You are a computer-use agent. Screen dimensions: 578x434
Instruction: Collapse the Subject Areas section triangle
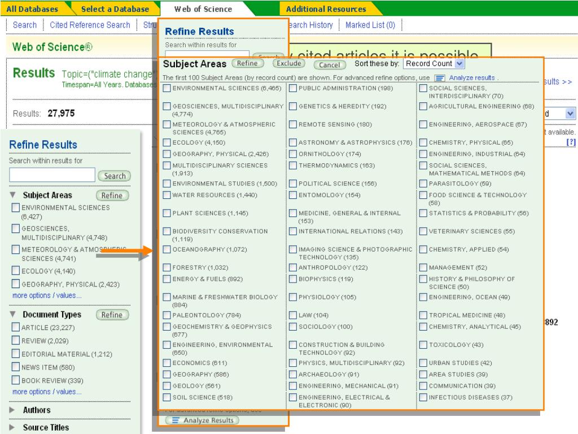(13, 195)
